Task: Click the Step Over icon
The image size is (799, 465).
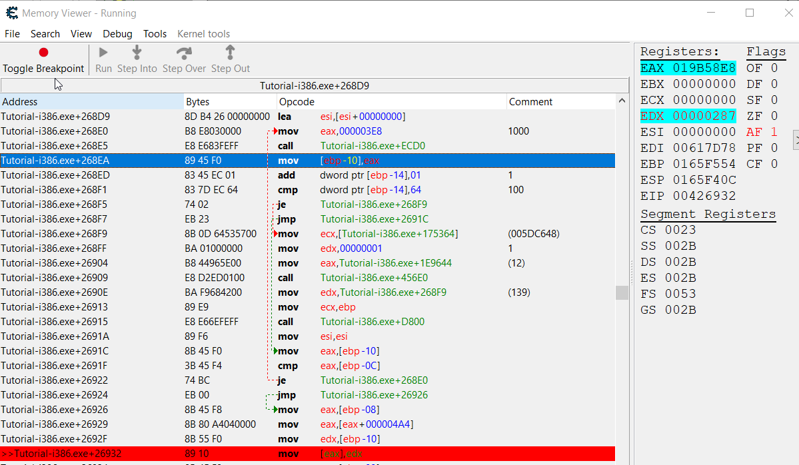Action: point(183,52)
